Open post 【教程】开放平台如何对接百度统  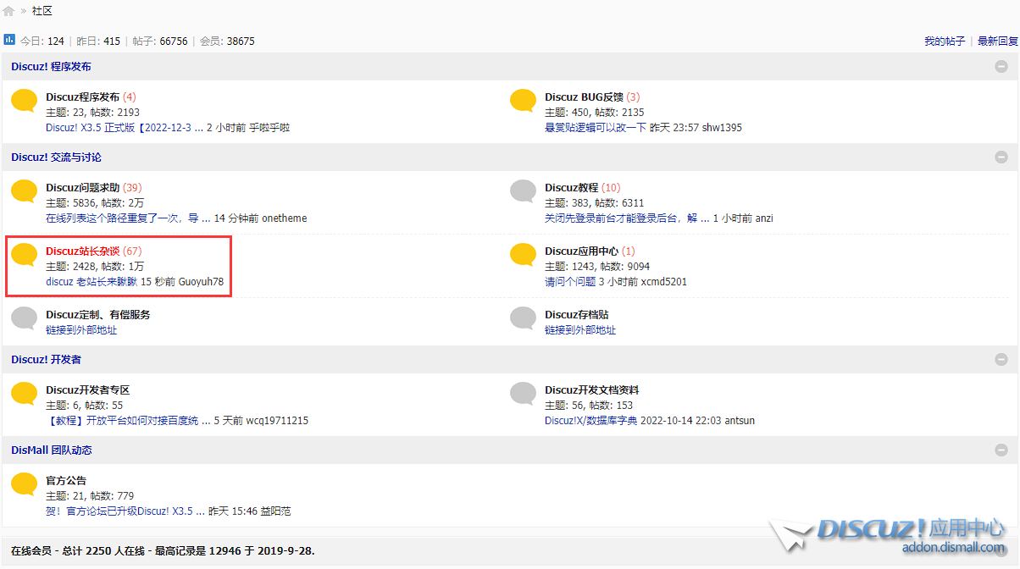[128, 421]
